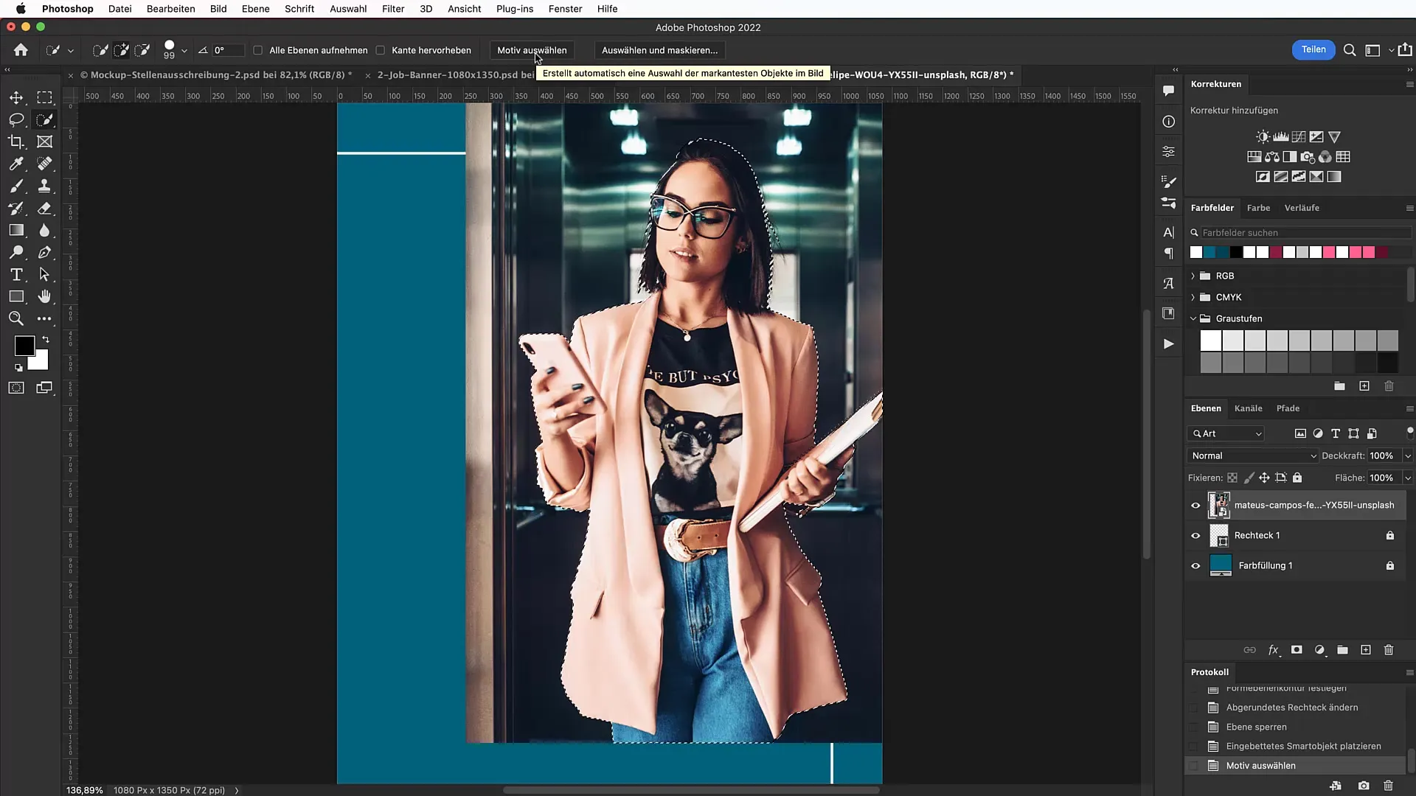
Task: Toggle visibility of Farbfüllung 1 layer
Action: pos(1195,565)
